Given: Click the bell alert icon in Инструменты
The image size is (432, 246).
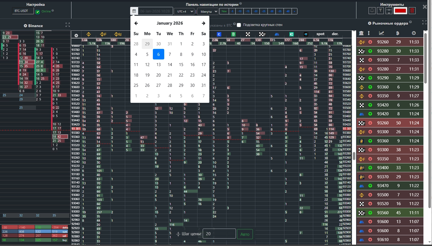Looking at the screenshot, I should pyautogui.click(x=372, y=11).
